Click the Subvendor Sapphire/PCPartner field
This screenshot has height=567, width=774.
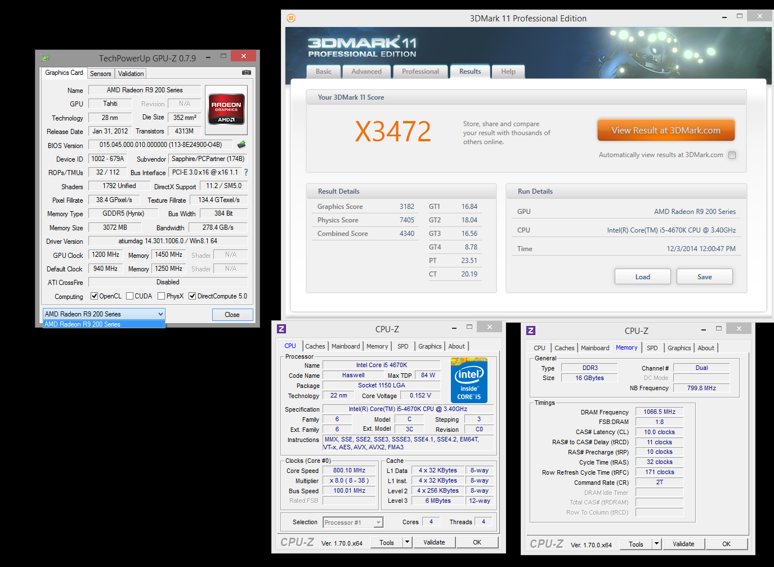208,159
